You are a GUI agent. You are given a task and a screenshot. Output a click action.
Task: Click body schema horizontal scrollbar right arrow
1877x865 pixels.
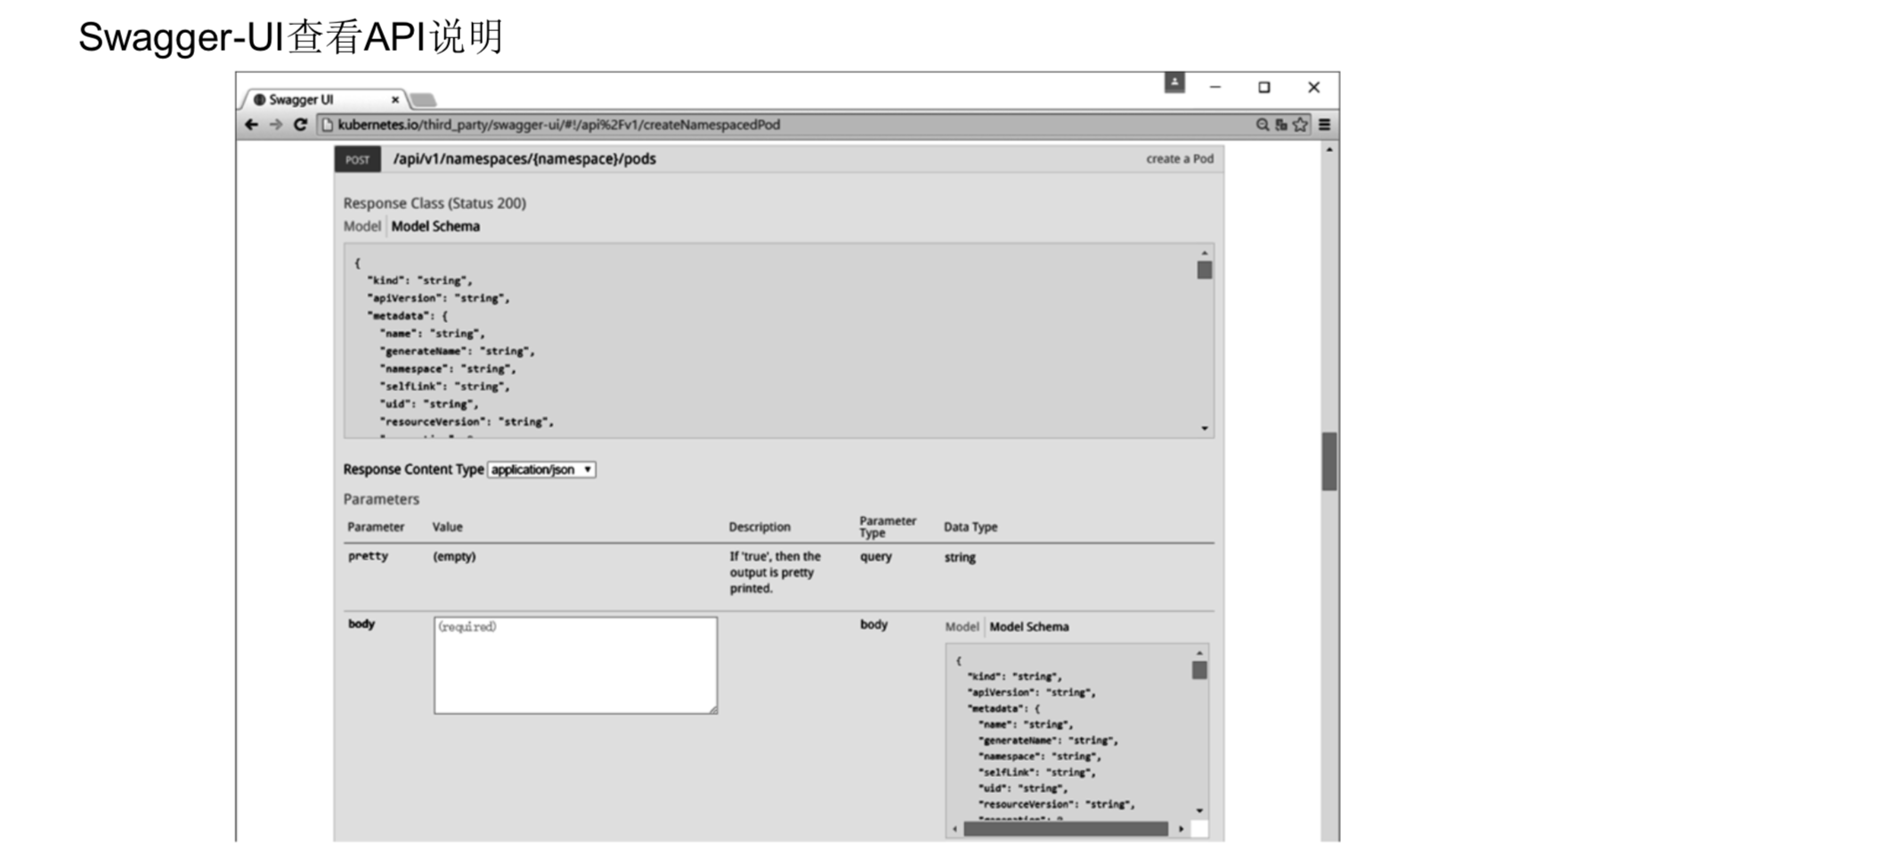[x=1181, y=829]
